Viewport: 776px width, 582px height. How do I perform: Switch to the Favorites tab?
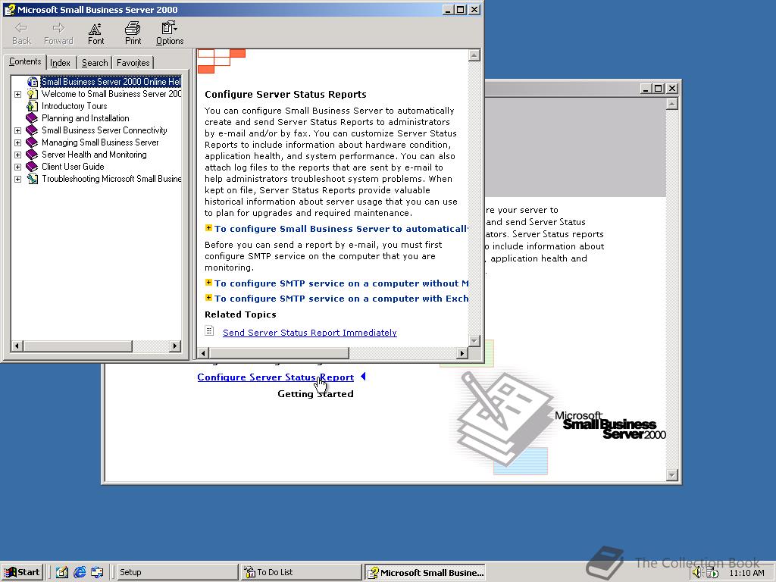coord(133,63)
